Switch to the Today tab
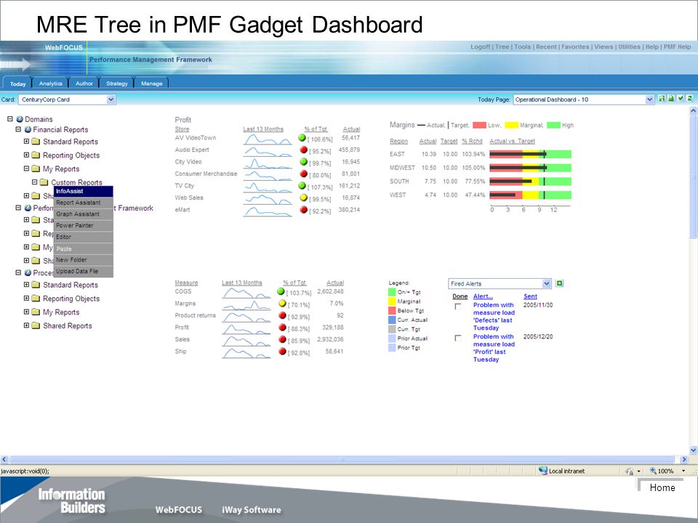The height and width of the screenshot is (523, 698). point(17,84)
